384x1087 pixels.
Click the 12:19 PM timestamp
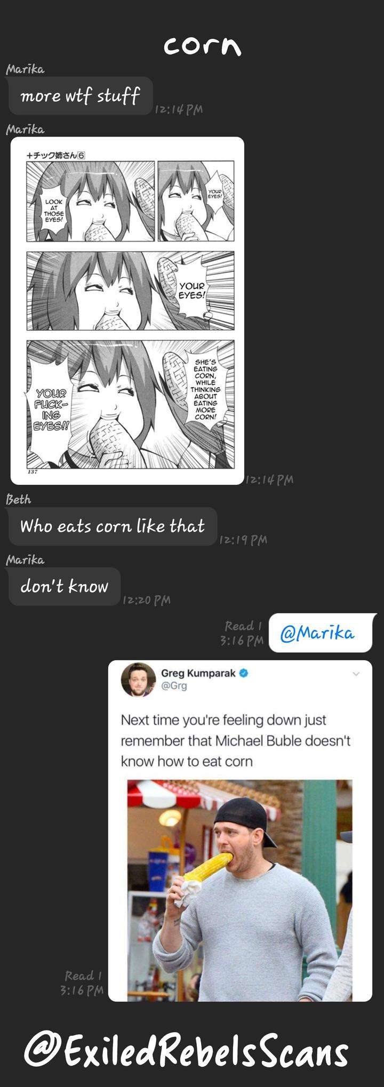tap(243, 540)
